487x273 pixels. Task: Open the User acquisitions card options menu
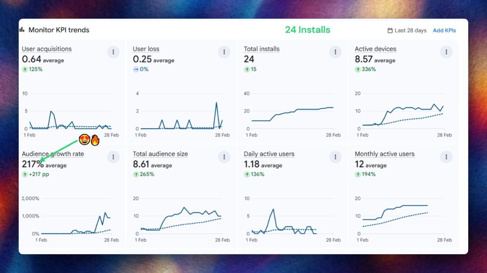(113, 52)
